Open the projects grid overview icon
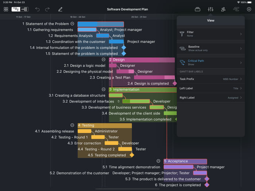 tap(6, 9)
